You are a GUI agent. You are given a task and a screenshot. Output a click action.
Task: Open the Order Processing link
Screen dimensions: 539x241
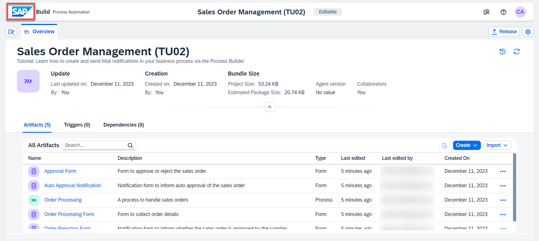(63, 200)
